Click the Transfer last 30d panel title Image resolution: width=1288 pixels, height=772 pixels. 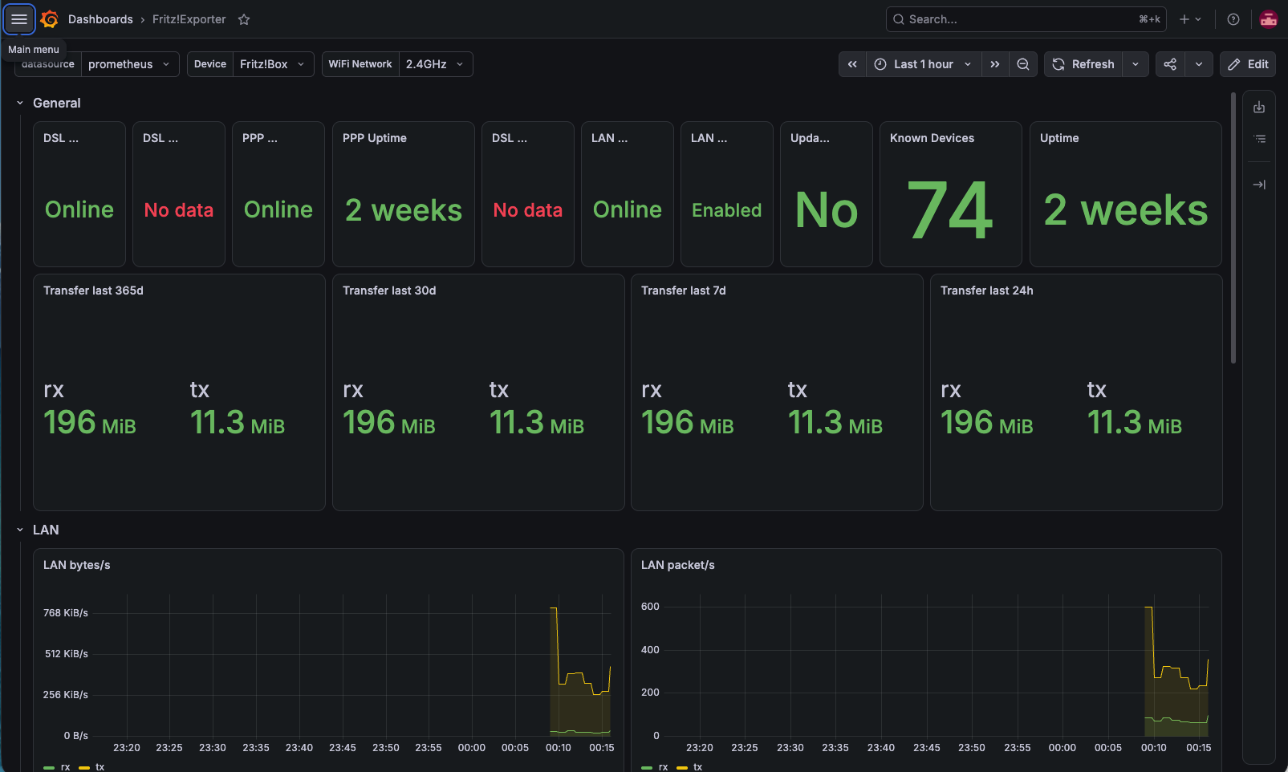[389, 291]
